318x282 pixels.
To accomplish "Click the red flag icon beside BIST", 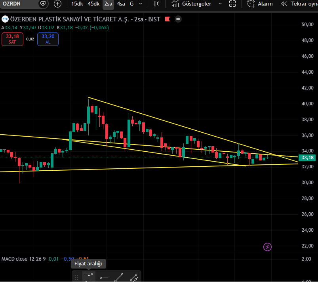I will click(x=168, y=19).
